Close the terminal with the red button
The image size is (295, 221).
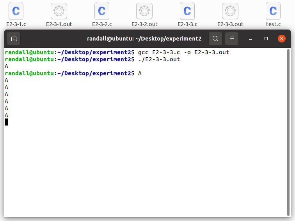pos(281,39)
